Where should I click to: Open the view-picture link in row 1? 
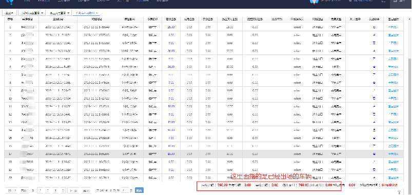coord(393,27)
